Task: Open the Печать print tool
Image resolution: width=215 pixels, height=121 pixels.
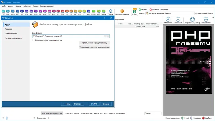Action: pos(110,12)
